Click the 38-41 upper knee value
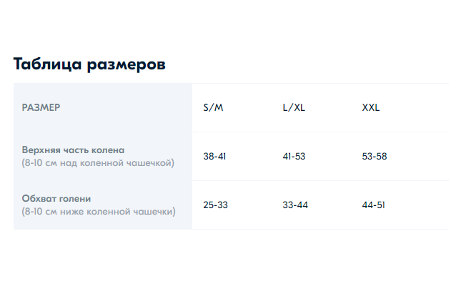 (x=214, y=157)
